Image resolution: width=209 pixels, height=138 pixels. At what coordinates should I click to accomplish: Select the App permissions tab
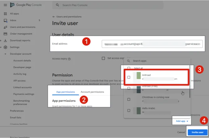tap(65, 92)
